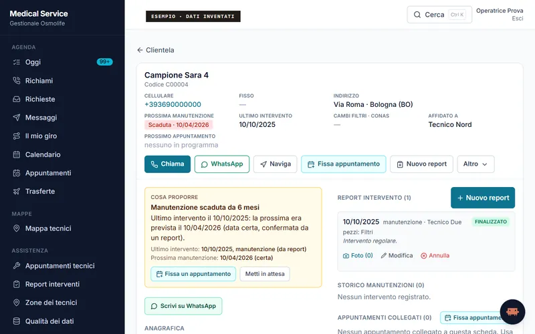Open Oggi in the agenda sidebar
This screenshot has height=334, width=535.
(x=62, y=62)
